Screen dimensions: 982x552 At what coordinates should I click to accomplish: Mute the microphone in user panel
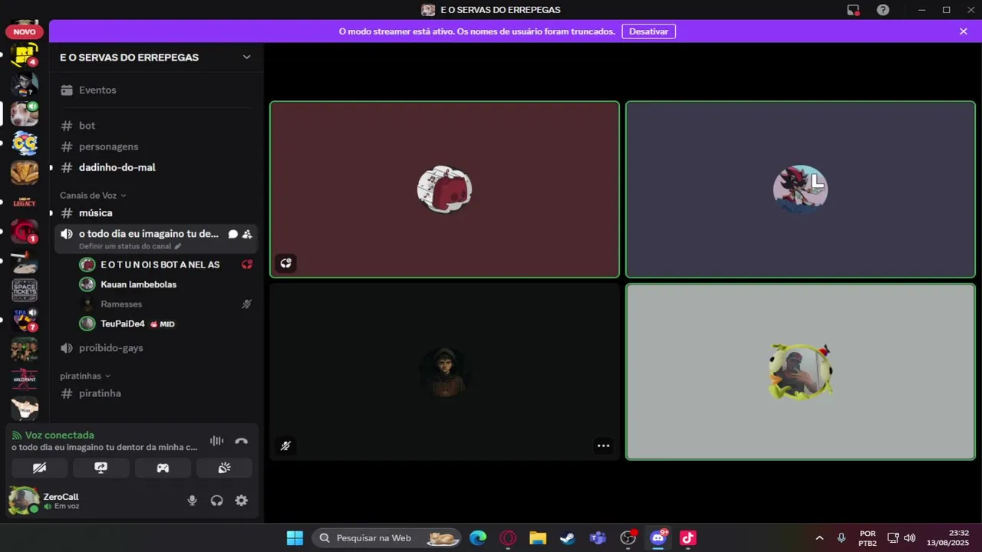193,501
